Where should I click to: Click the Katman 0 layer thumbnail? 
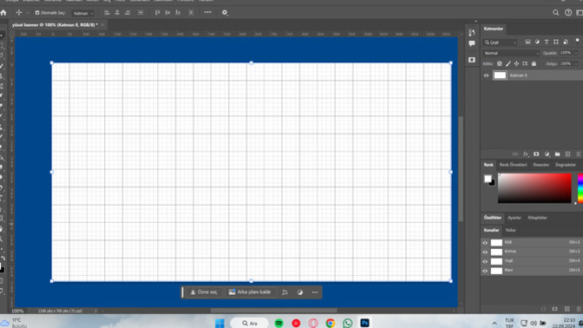(x=500, y=75)
